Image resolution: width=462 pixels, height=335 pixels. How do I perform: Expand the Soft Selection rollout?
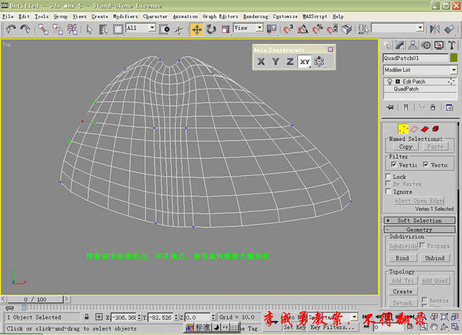coord(420,220)
